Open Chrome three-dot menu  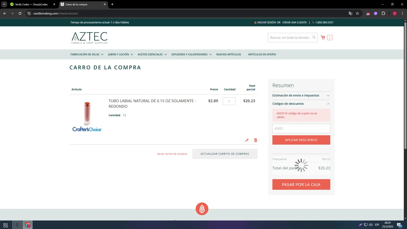pos(402,13)
